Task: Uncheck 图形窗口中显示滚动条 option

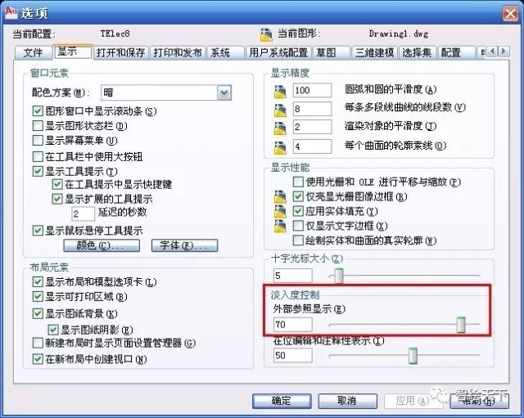Action: [x=38, y=111]
